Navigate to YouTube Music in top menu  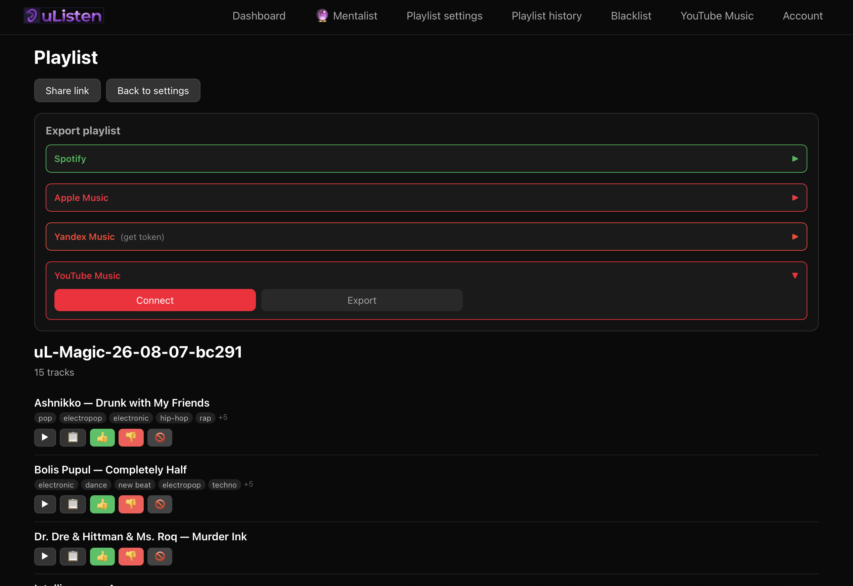tap(717, 16)
